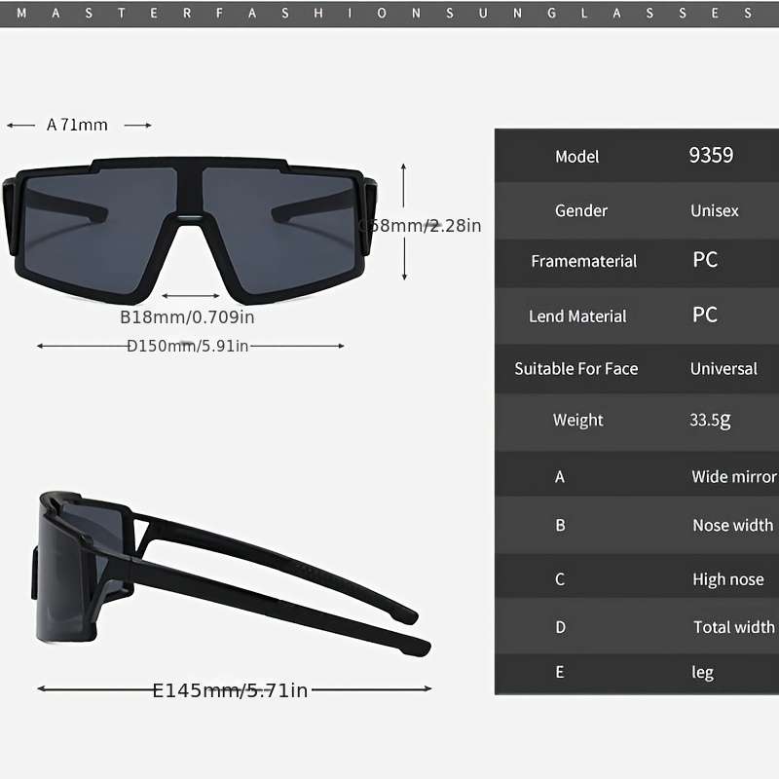779x779 pixels.
Task: Click the 'Wide mirror' description
Action: pos(734,477)
